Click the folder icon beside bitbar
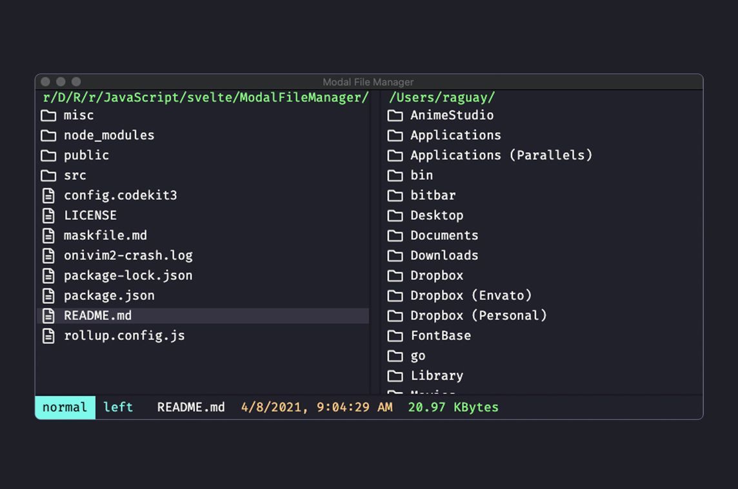 coord(395,195)
